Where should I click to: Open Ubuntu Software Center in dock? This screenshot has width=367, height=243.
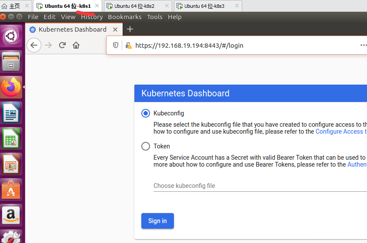(11, 190)
